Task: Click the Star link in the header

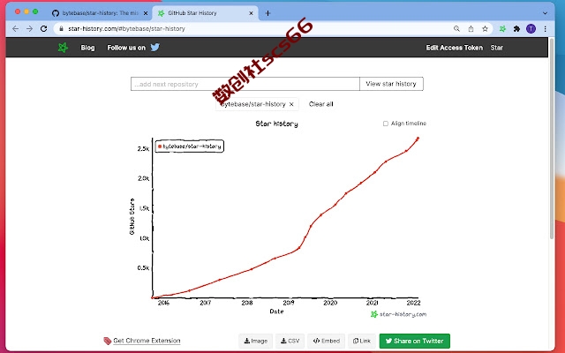Action: 496,48
